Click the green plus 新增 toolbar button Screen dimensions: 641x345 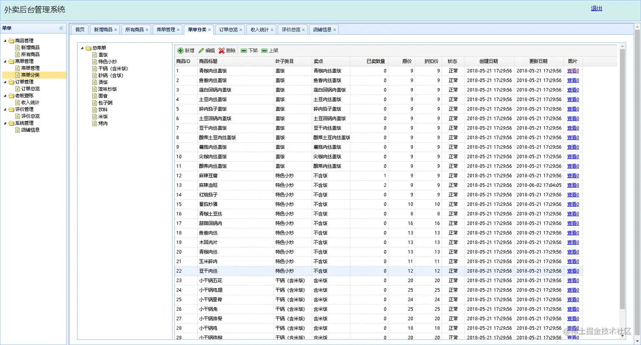[x=186, y=50]
